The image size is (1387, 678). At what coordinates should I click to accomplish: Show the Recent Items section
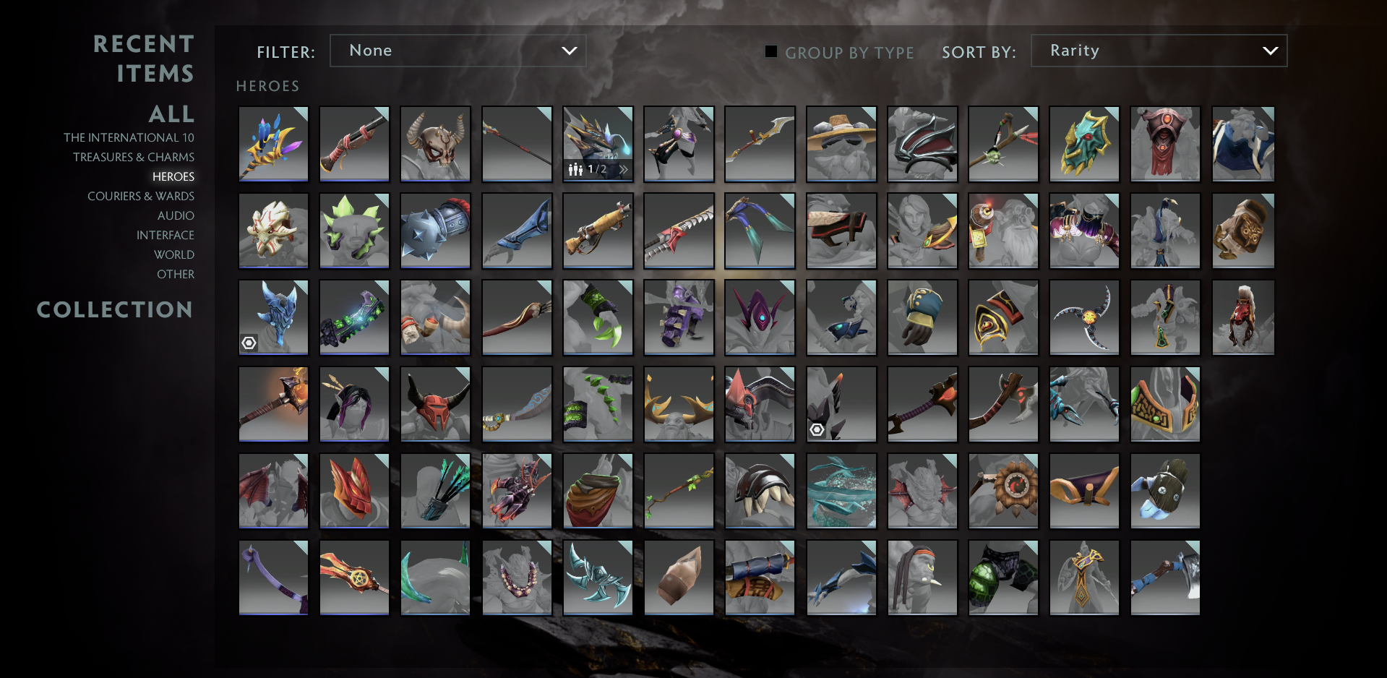[x=144, y=59]
